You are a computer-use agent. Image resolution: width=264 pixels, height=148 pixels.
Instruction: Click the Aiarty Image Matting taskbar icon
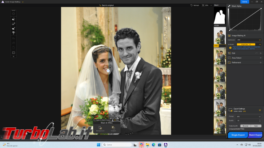click(166, 145)
